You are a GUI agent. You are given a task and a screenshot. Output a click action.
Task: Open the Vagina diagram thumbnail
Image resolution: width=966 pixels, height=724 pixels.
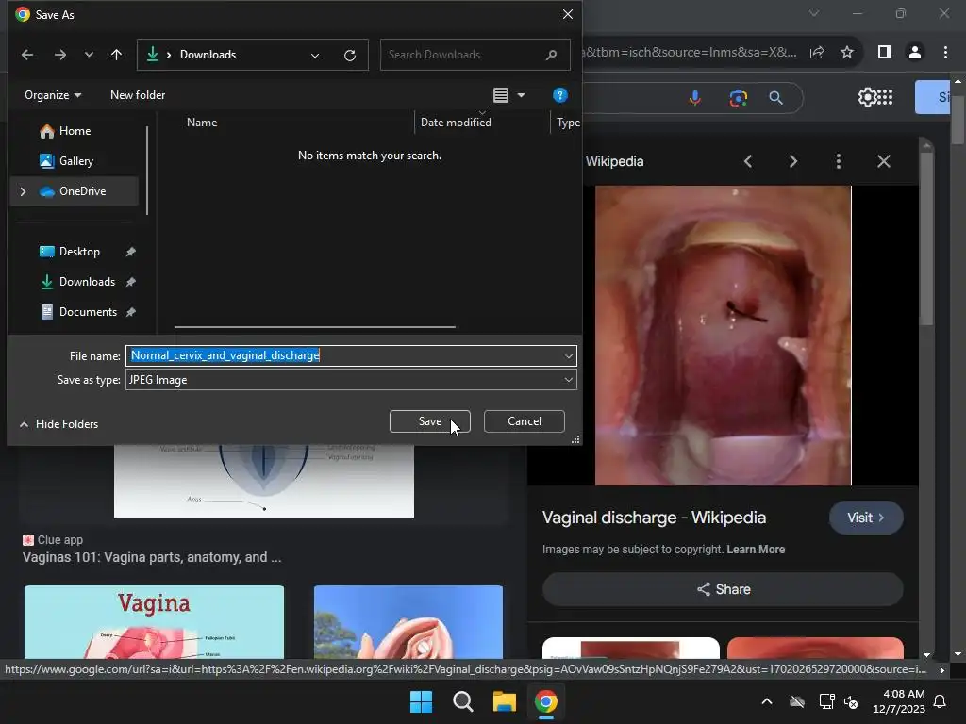(154, 622)
